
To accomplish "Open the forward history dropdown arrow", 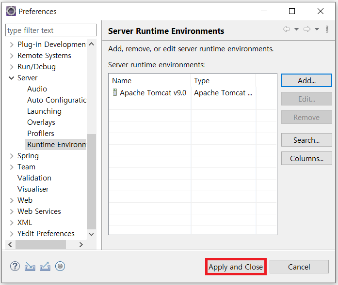I will 317,29.
